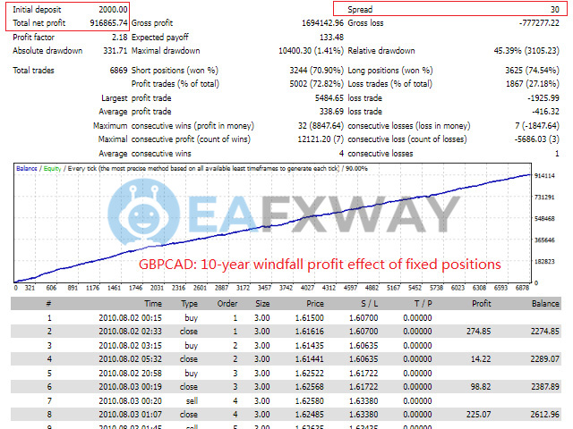Select largest loss trade value -1925.99
The width and height of the screenshot is (573, 429).
(543, 98)
